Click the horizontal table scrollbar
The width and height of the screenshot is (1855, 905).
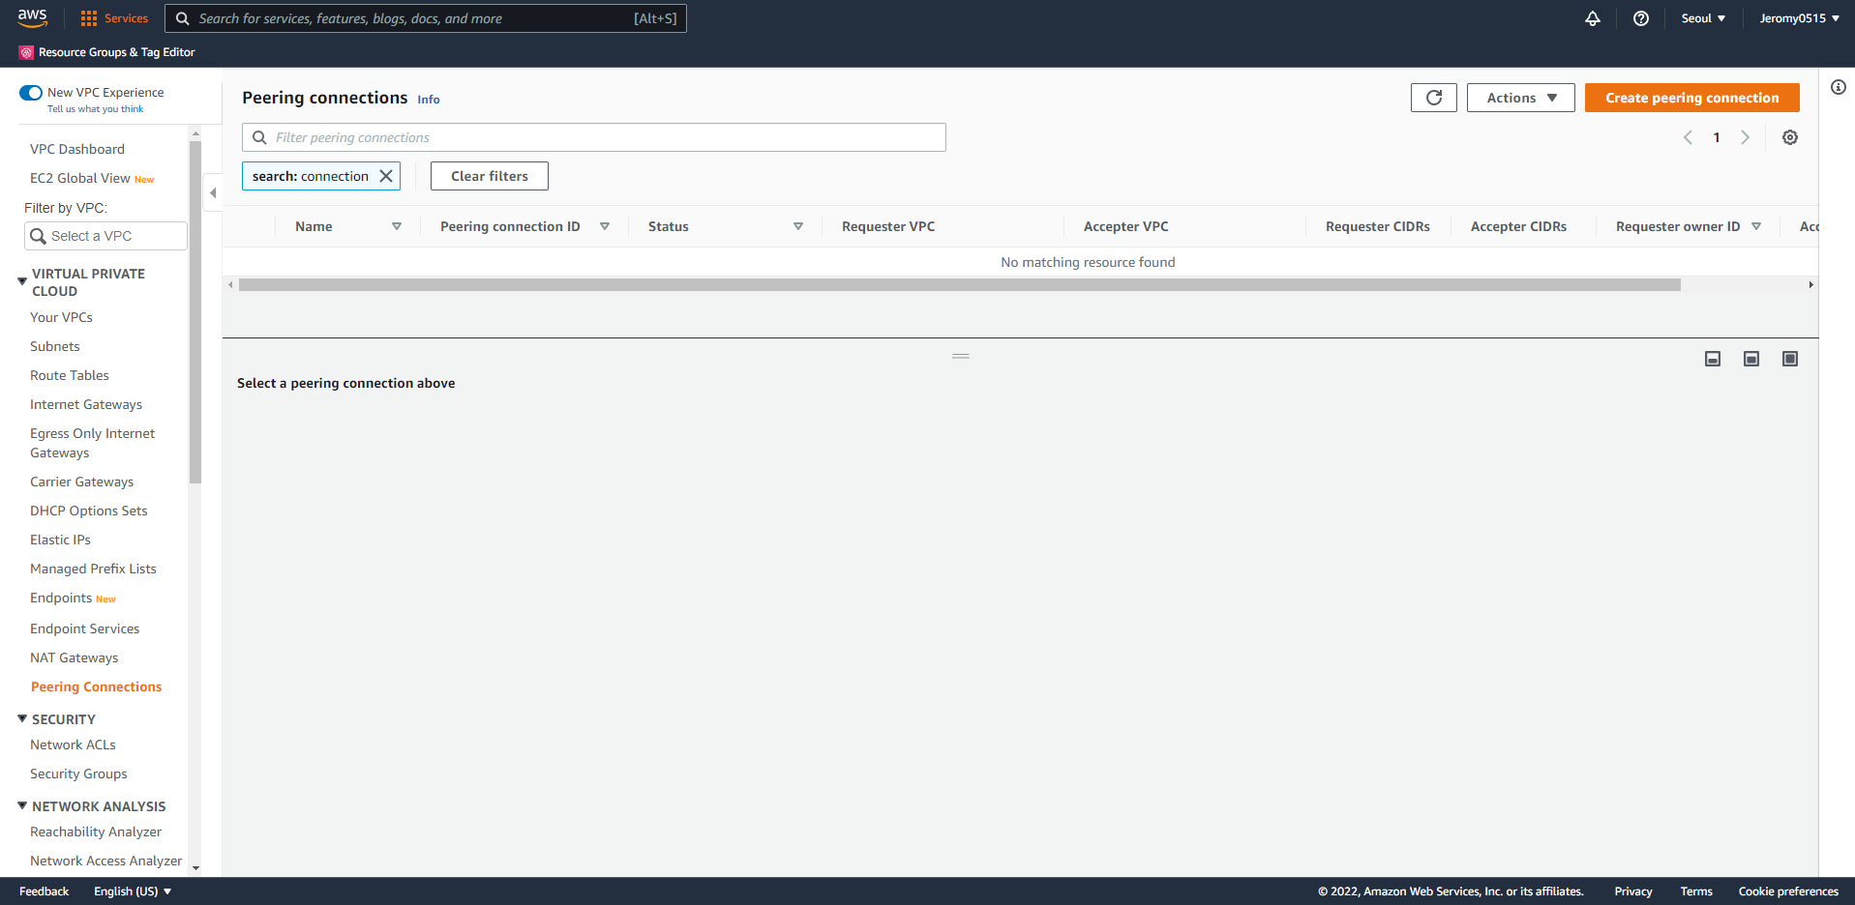tap(960, 284)
